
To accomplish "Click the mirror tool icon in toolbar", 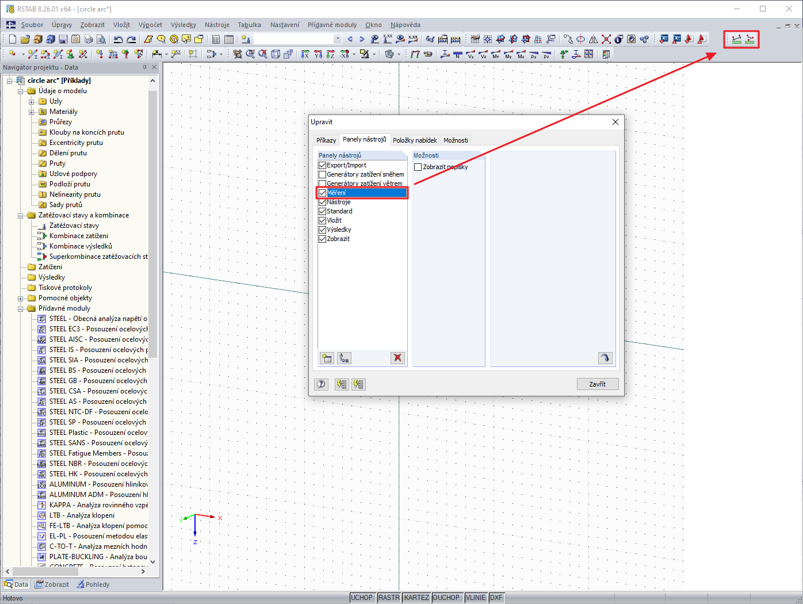I will tap(594, 39).
